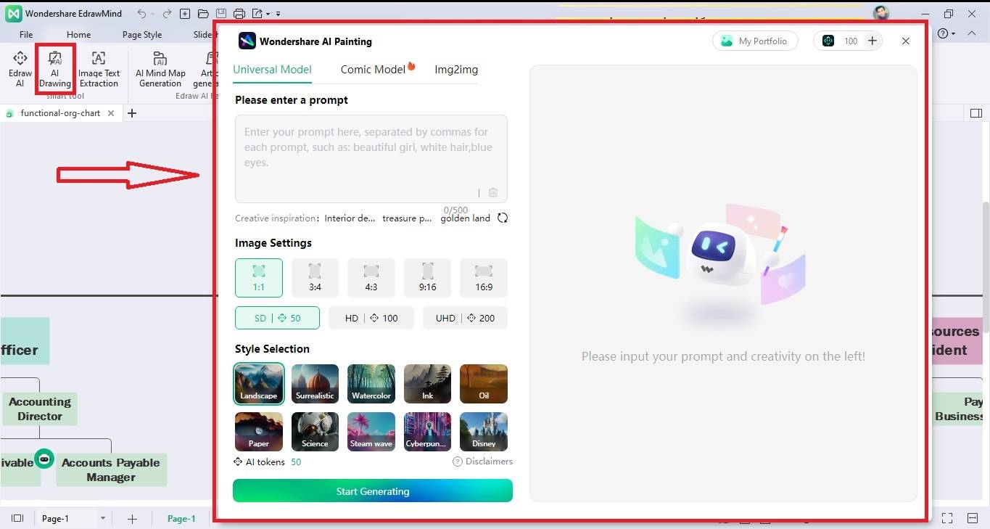Select the Accounting Director node
Screen dimensions: 990x529
[x=40, y=409]
